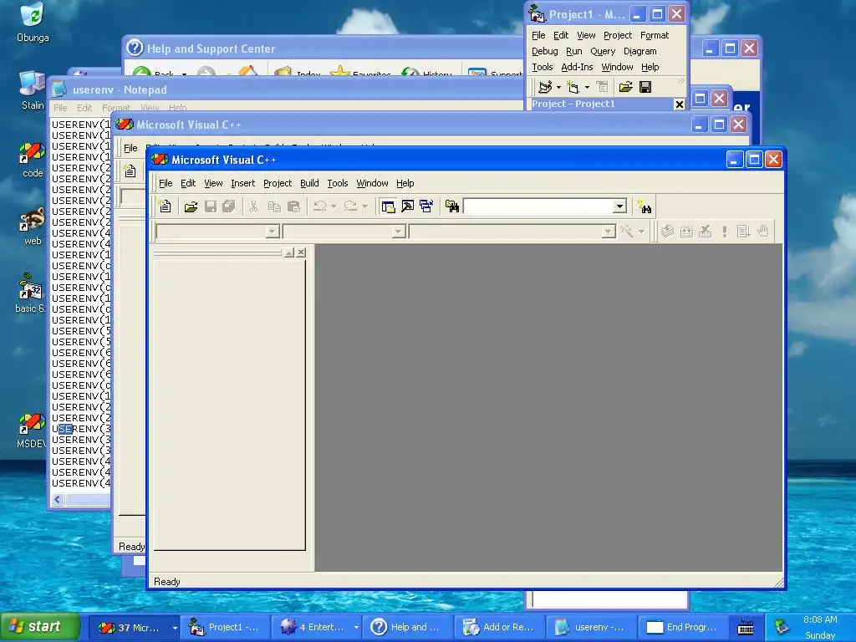This screenshot has width=856, height=642.
Task: Open the web desktop shortcut
Action: tap(33, 227)
